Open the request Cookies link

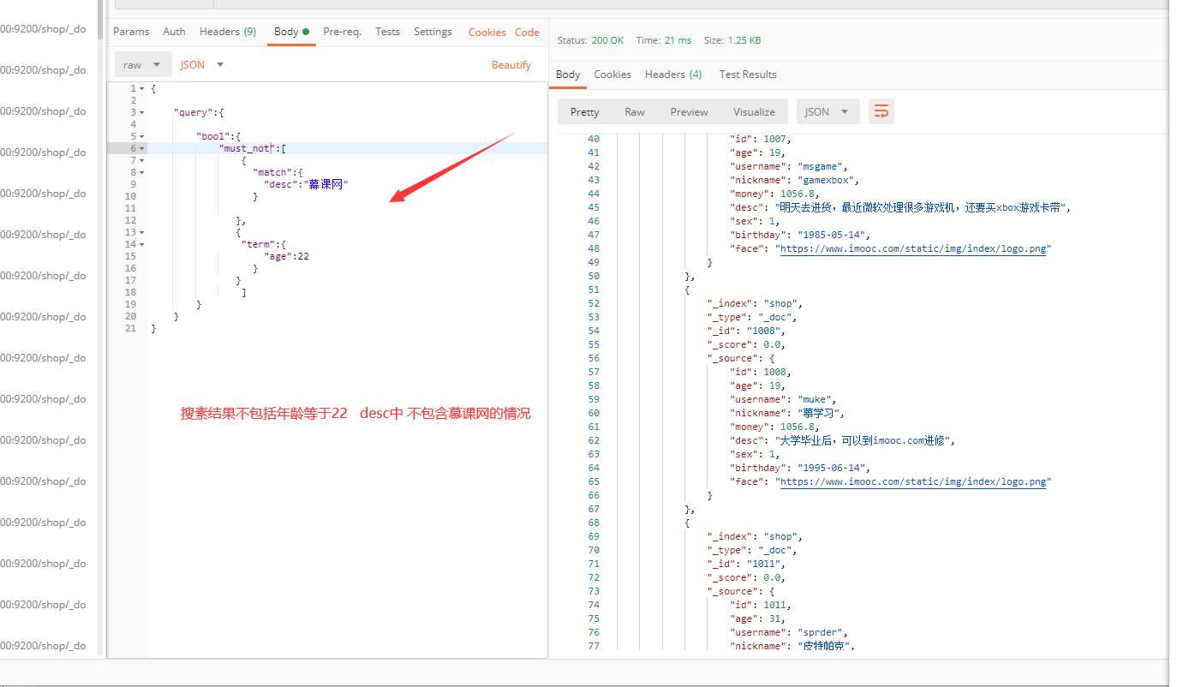click(x=487, y=33)
